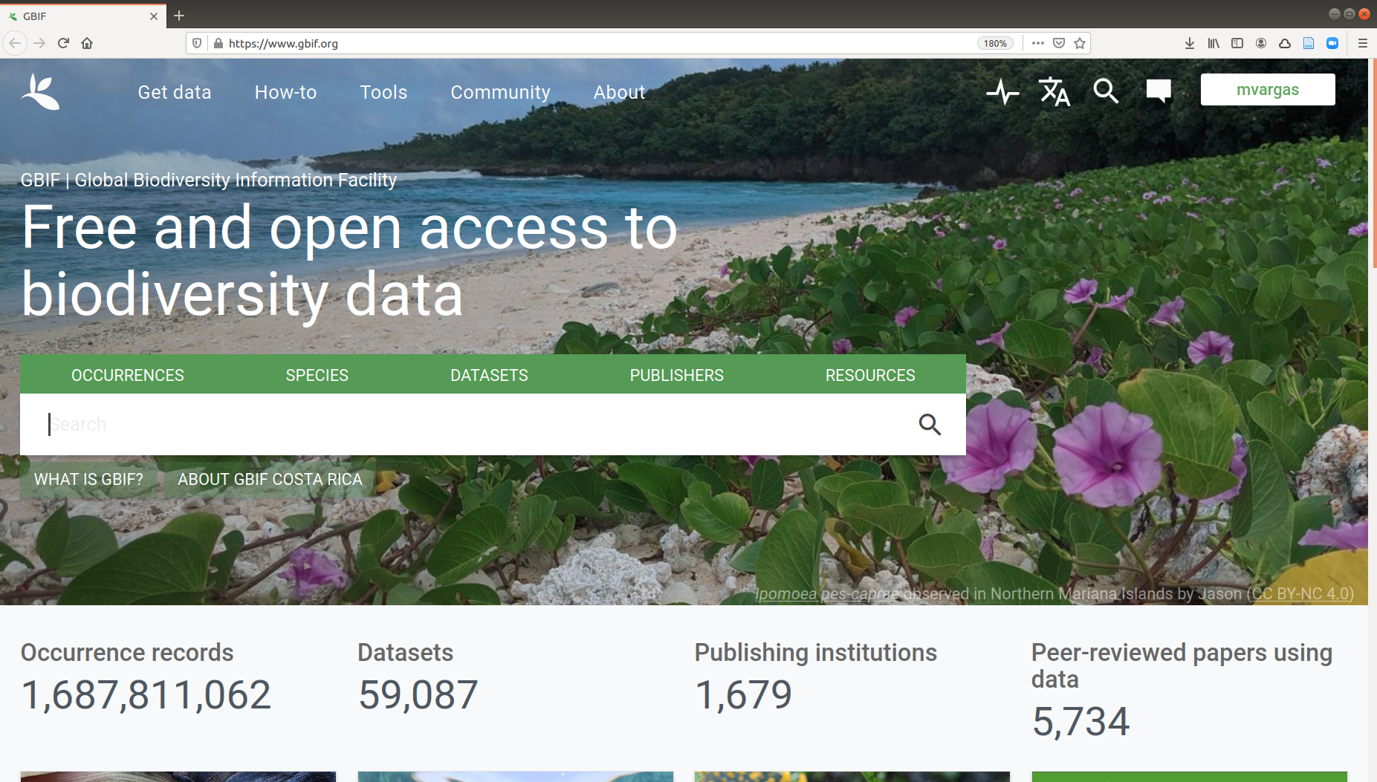
Task: Click the tracking protection shield icon
Action: tap(197, 43)
